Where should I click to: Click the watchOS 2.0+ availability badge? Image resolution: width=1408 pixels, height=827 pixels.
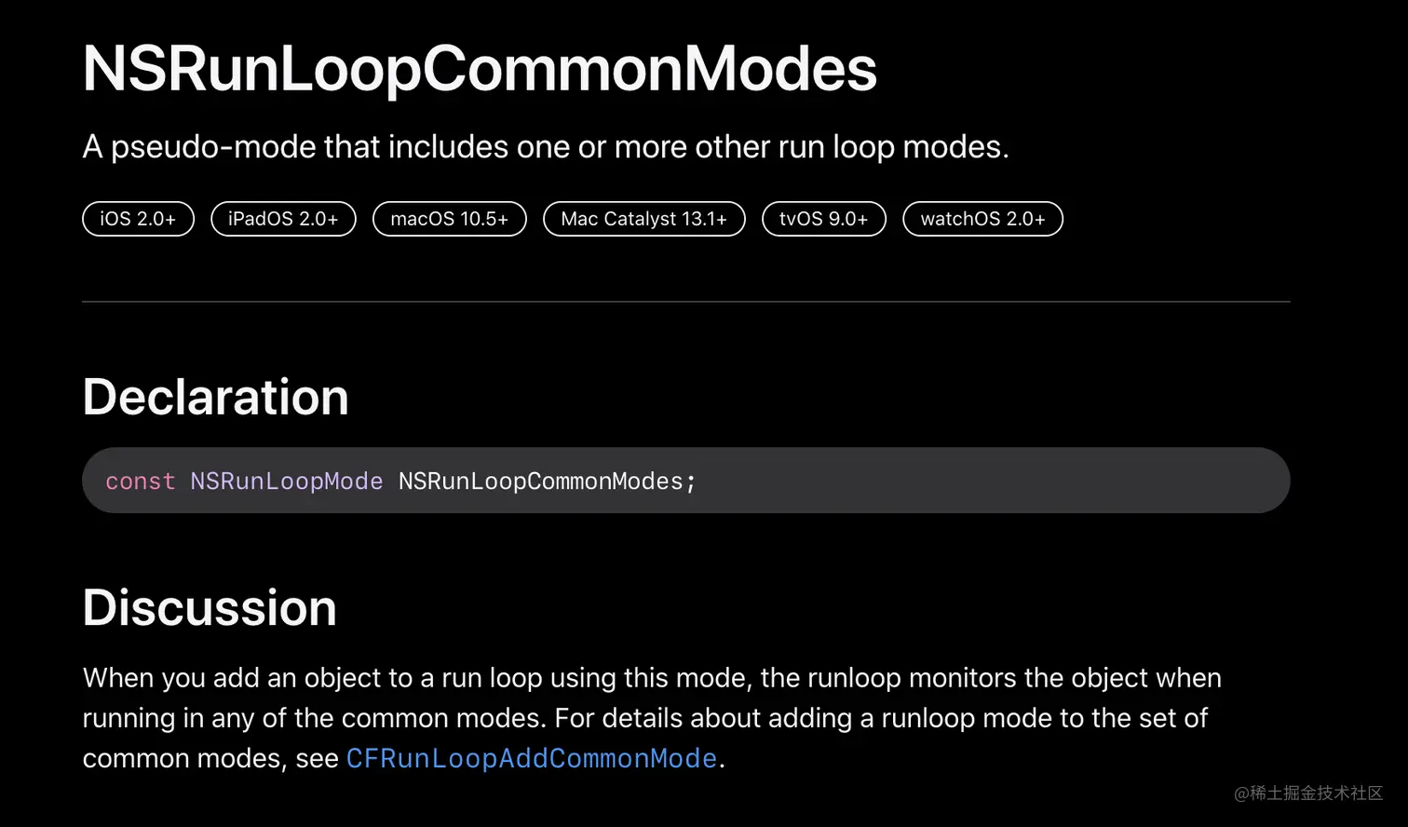pos(982,219)
